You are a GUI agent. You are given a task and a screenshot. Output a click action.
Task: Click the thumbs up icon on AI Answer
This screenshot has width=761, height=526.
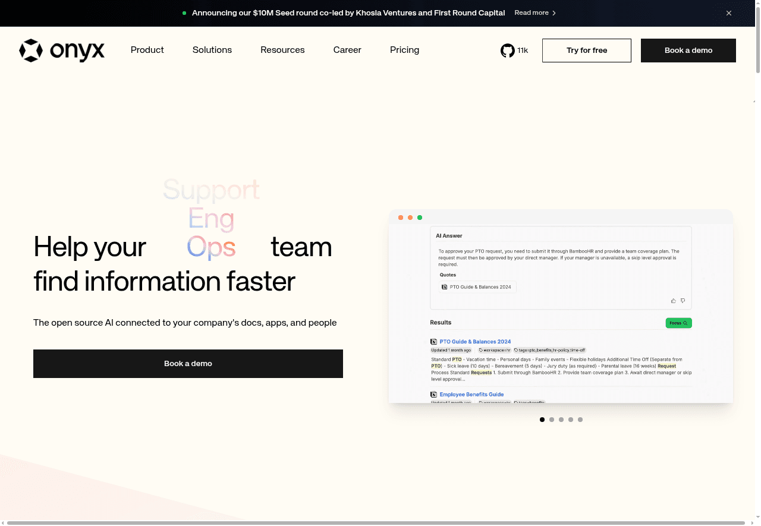(674, 301)
